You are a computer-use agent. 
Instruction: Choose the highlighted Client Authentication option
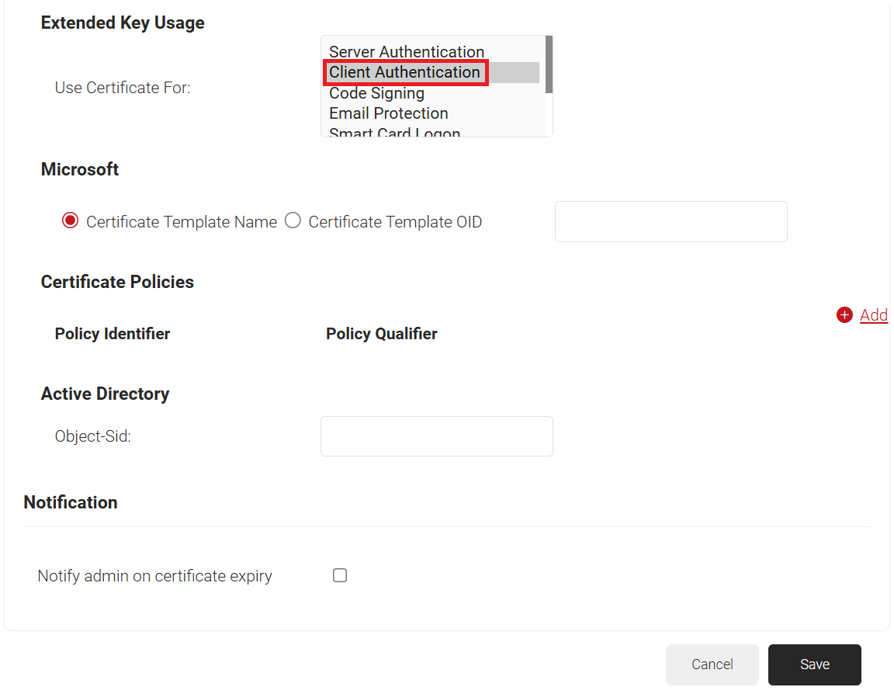[x=404, y=72]
